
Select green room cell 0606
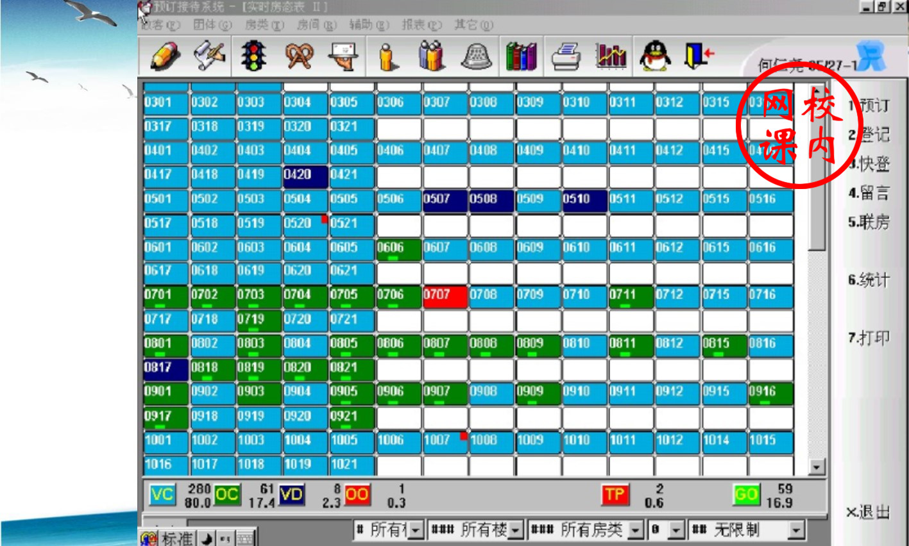399,250
